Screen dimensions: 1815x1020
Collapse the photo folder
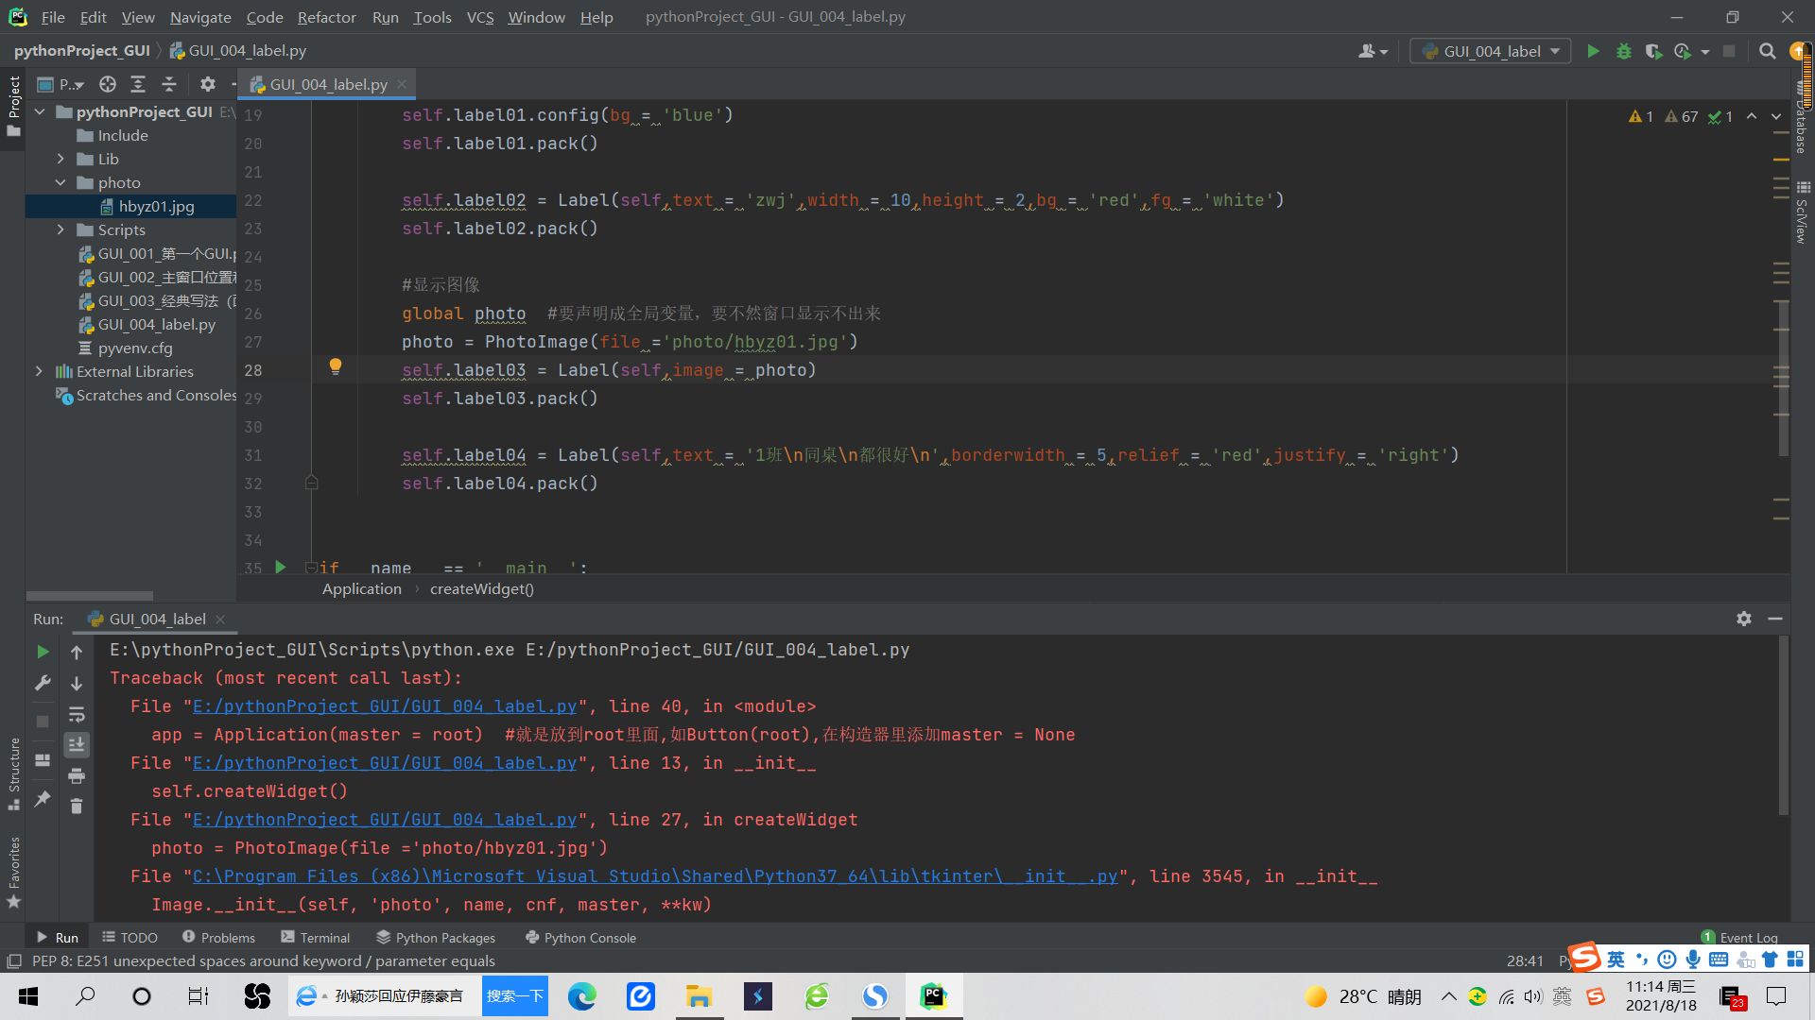coord(60,182)
